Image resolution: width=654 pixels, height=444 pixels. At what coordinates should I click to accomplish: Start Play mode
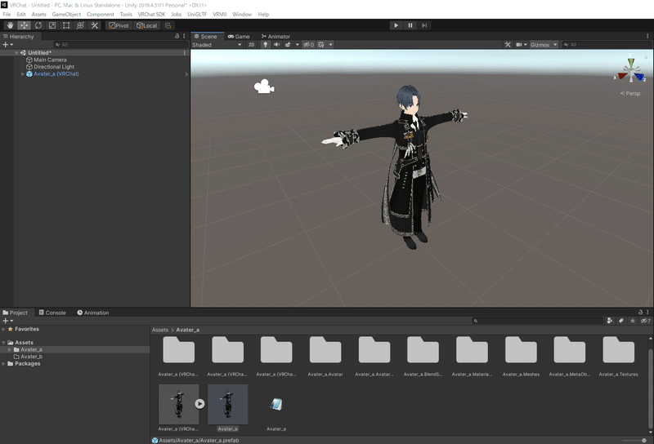coord(396,25)
